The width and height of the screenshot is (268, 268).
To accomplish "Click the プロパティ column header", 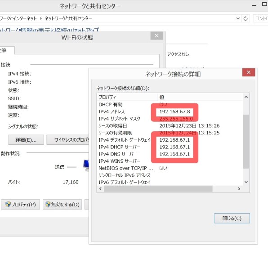I will tap(127, 97).
